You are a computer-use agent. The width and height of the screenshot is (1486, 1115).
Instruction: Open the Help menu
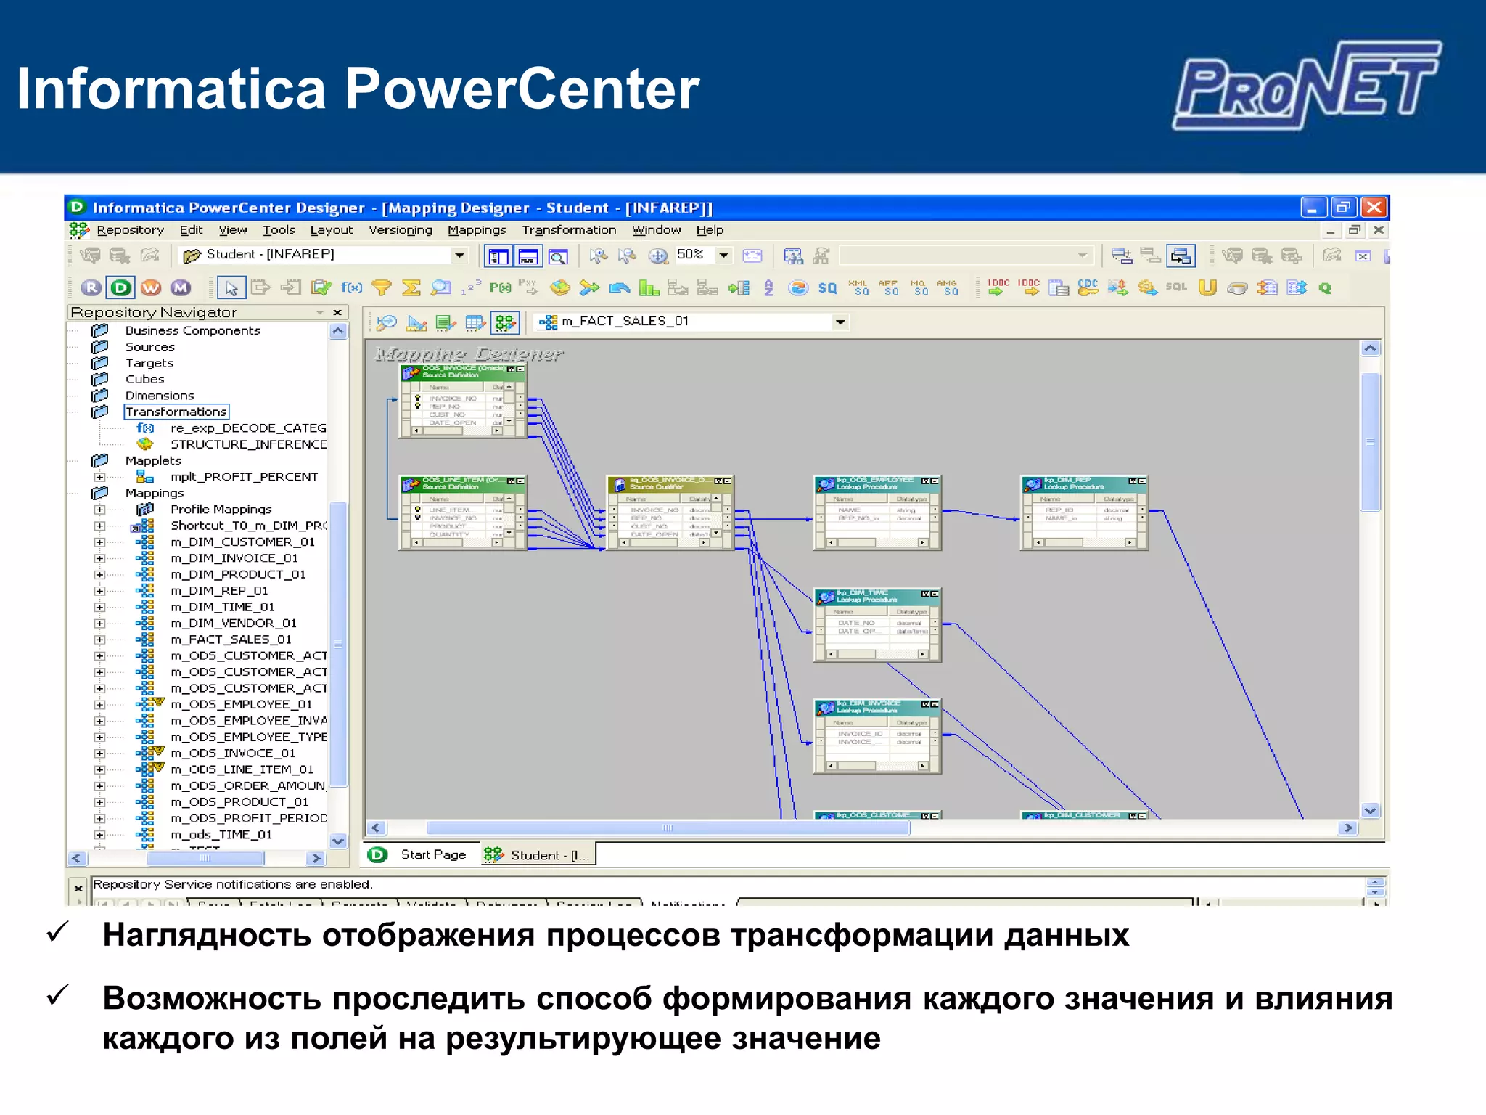click(710, 230)
